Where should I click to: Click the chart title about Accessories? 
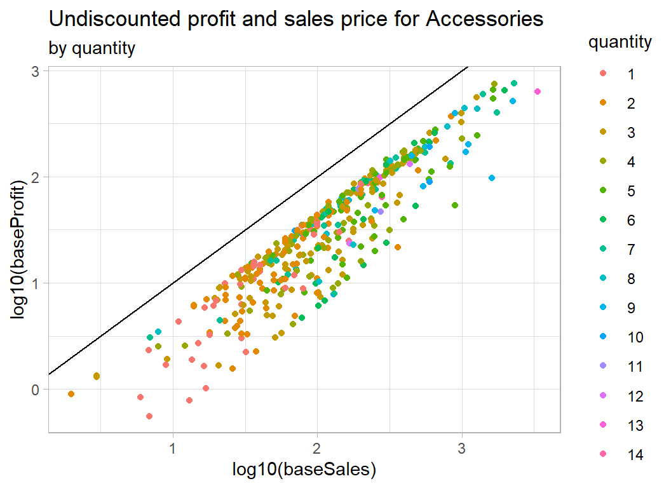[x=296, y=20]
